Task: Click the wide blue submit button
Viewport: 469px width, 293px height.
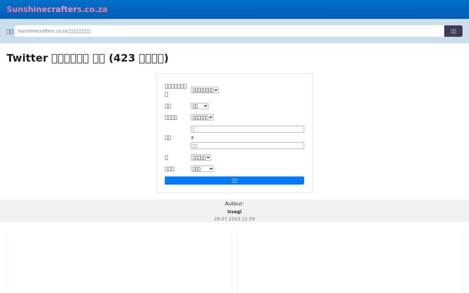Action: pyautogui.click(x=234, y=180)
